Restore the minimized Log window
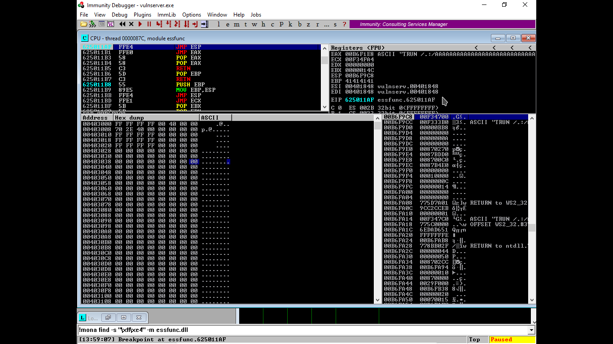This screenshot has height=344, width=613. pos(108,318)
